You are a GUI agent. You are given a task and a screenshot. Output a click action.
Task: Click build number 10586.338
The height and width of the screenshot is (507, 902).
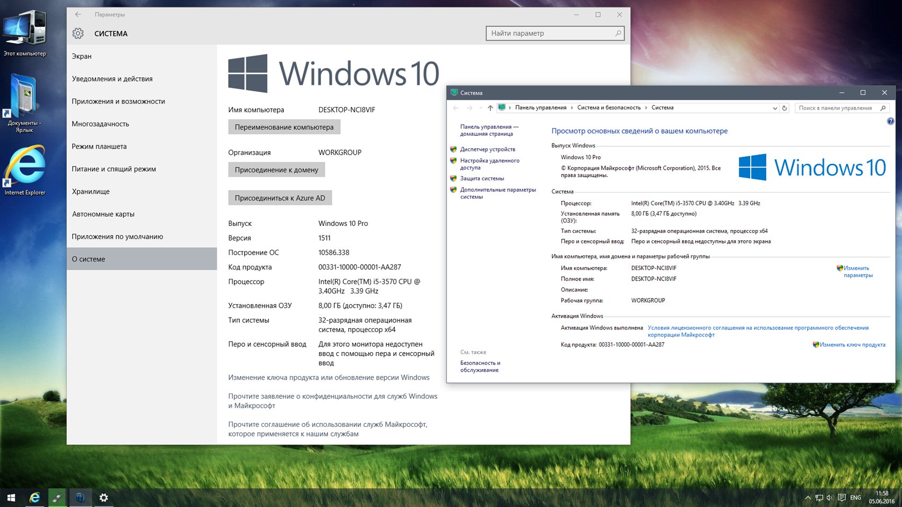click(x=334, y=252)
